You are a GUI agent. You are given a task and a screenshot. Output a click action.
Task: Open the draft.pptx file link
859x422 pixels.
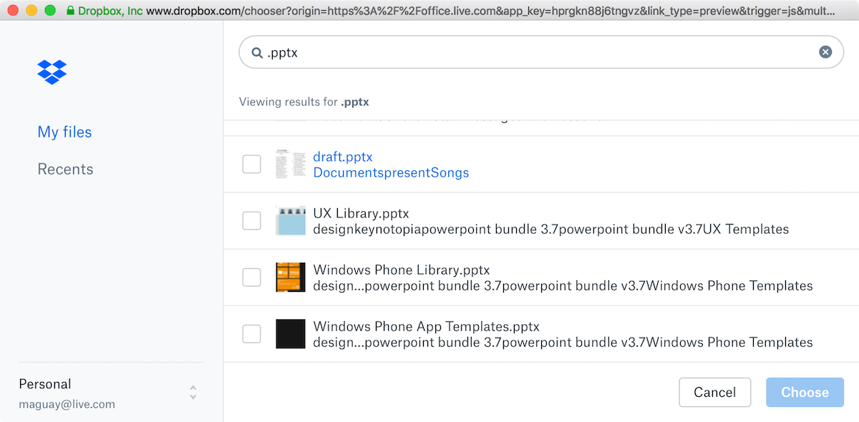point(343,157)
